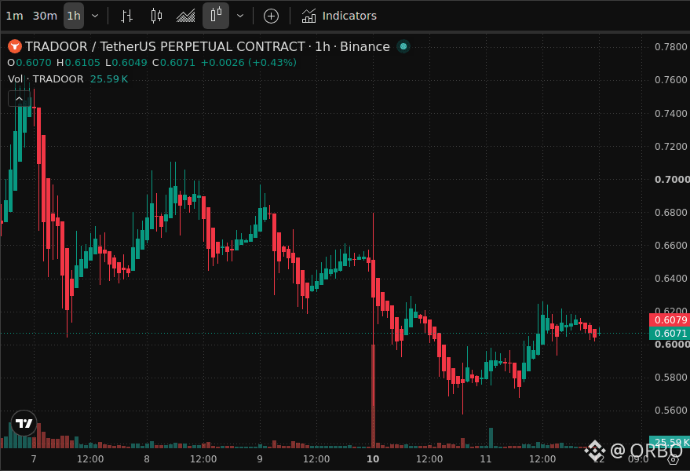Click the red 0.6079 price label
The width and height of the screenshot is (690, 471).
pyautogui.click(x=670, y=320)
